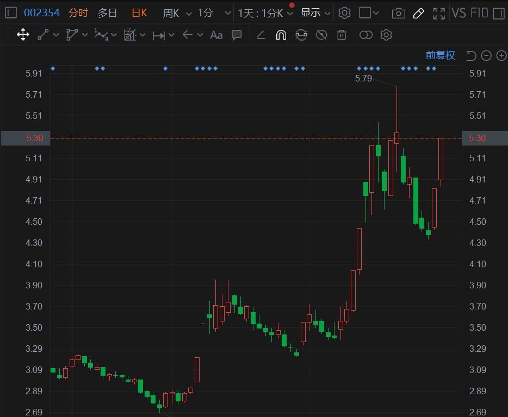The width and height of the screenshot is (508, 417).
Task: Take a chart screenshot with camera icon
Action: pos(399,13)
